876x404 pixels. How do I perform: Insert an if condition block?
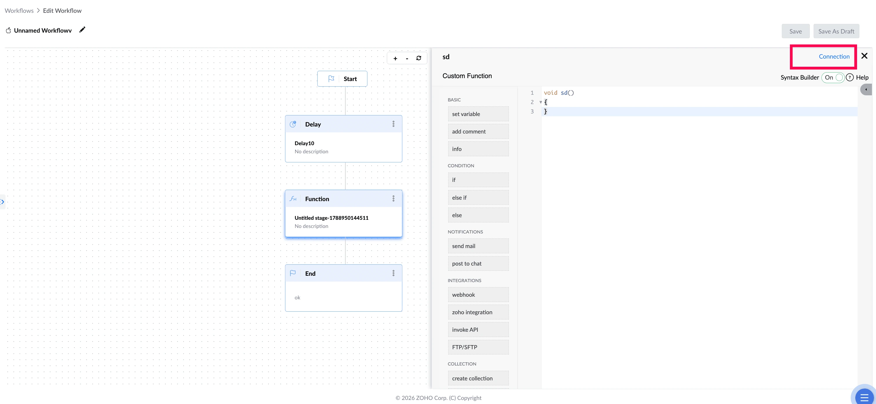click(x=478, y=180)
